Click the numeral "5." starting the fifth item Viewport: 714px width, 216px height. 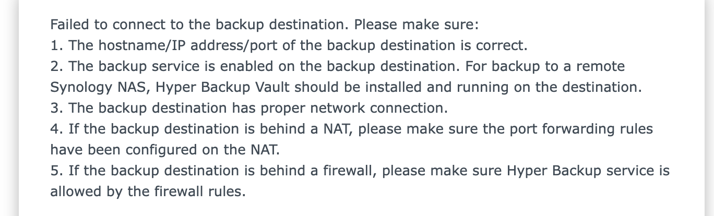coord(56,171)
